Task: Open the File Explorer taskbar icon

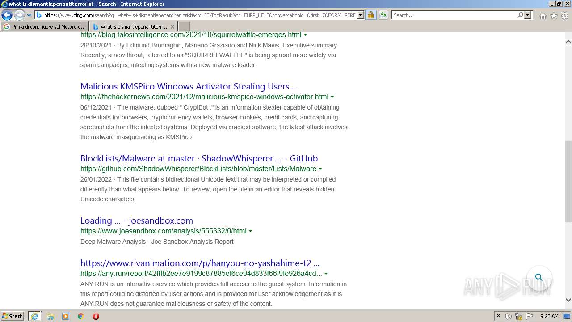Action: (x=50, y=316)
